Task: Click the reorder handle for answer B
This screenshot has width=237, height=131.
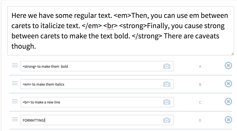Action: [x=15, y=84]
